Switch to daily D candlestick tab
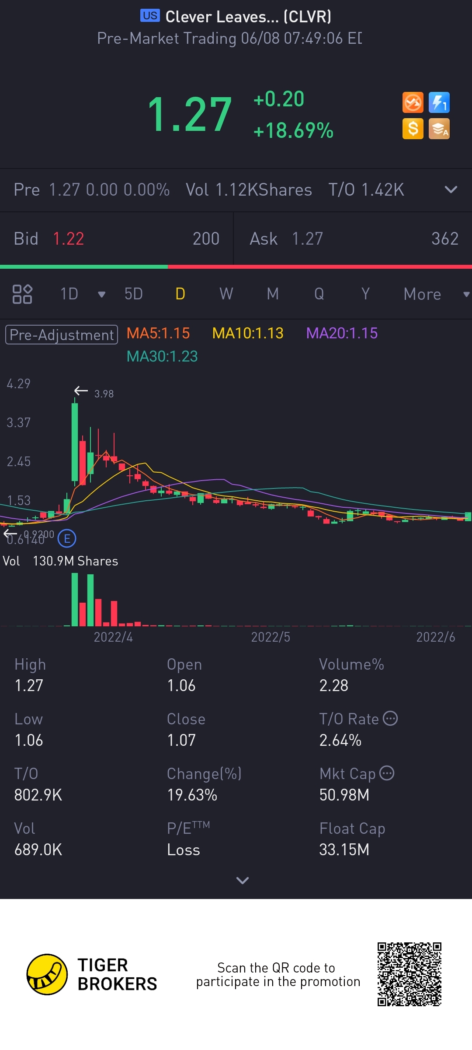The image size is (472, 1050). tap(180, 294)
